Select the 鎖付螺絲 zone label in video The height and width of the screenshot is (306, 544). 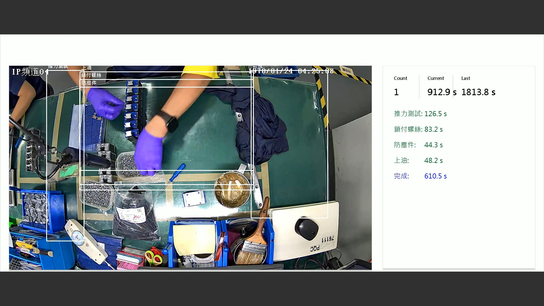coord(91,75)
